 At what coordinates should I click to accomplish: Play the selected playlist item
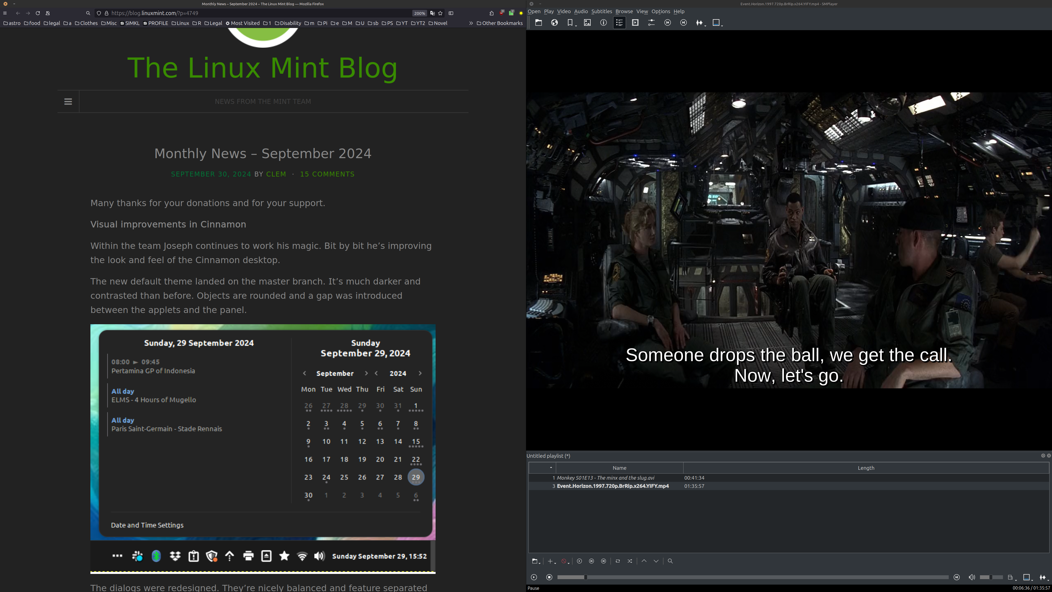pyautogui.click(x=579, y=561)
